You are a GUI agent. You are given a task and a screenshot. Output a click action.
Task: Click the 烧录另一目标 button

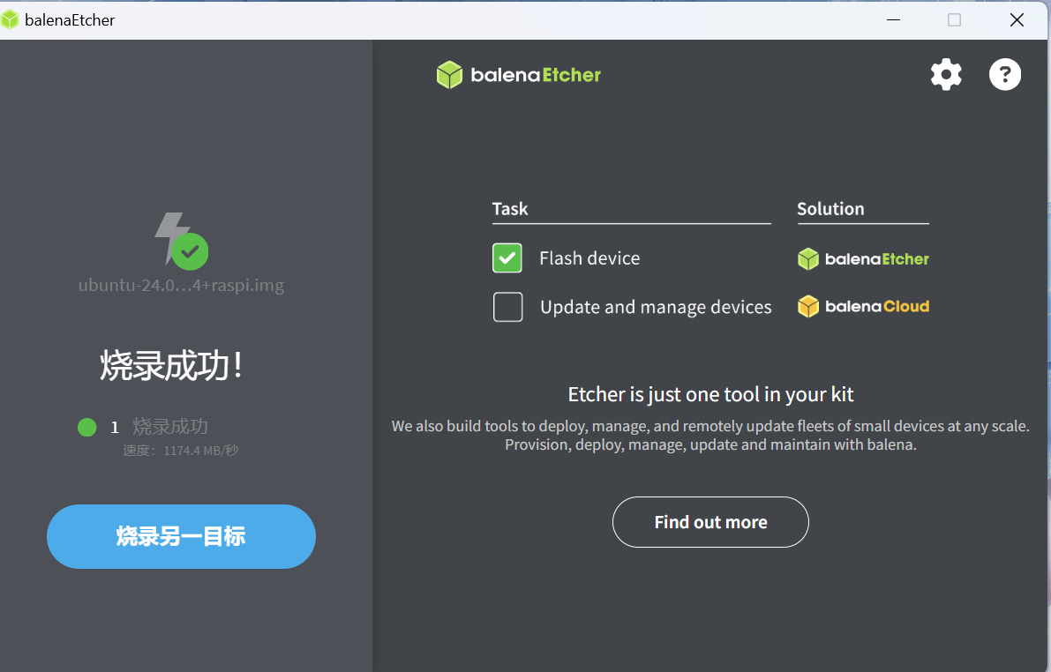pyautogui.click(x=181, y=537)
